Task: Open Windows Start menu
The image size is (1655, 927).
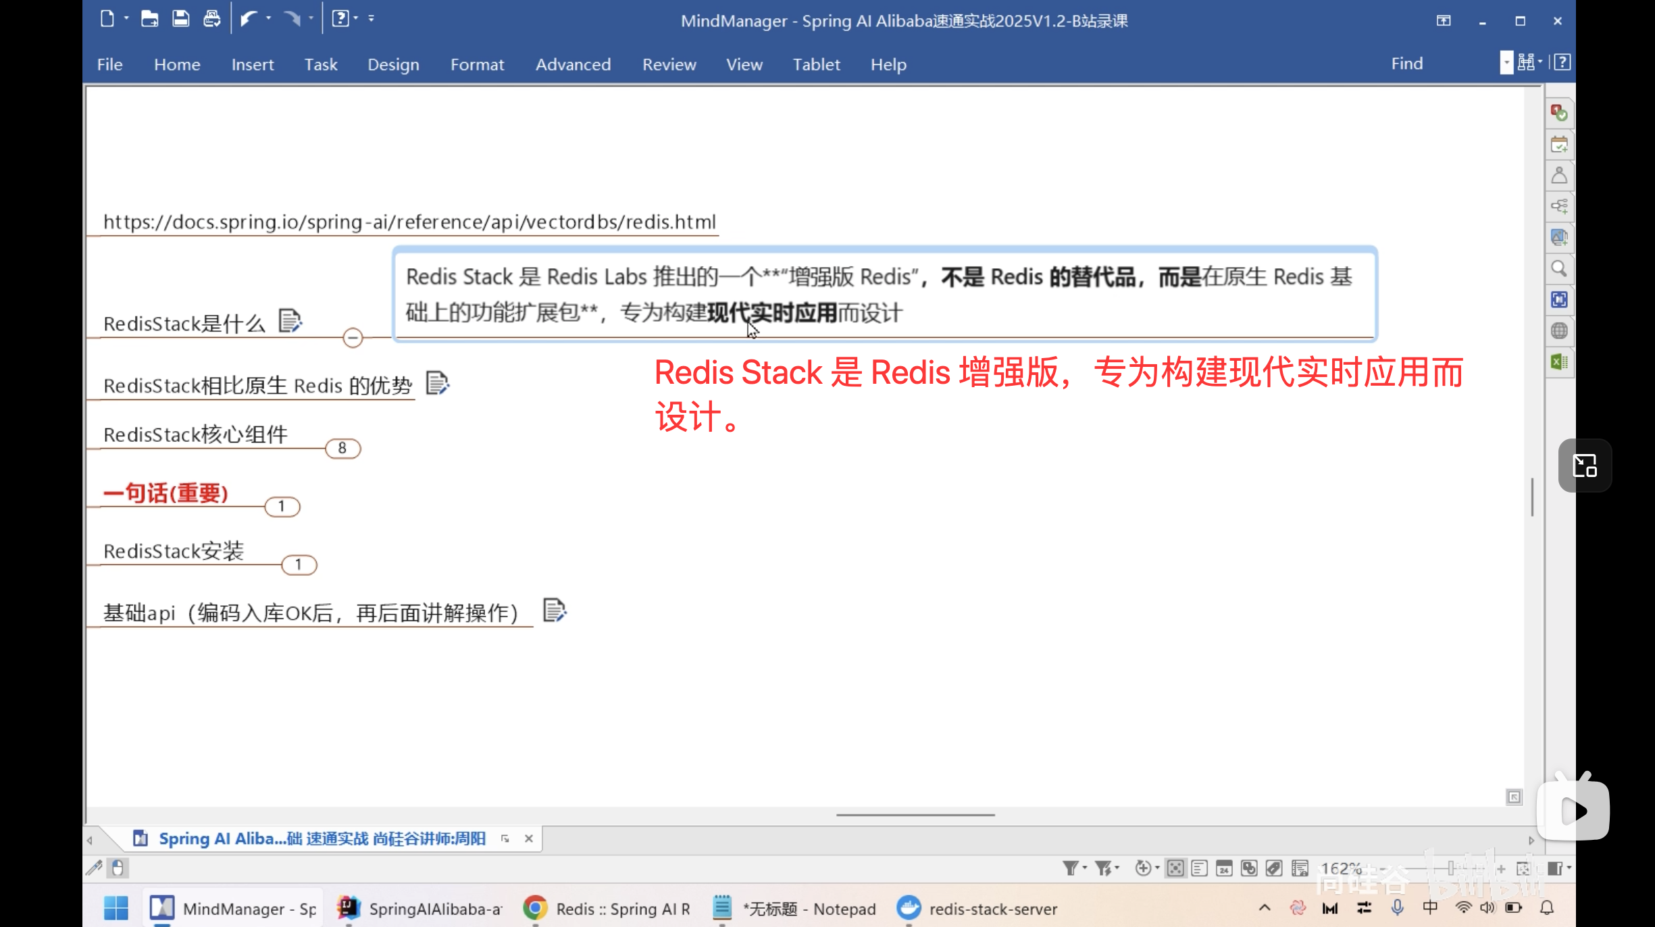Action: tap(116, 908)
